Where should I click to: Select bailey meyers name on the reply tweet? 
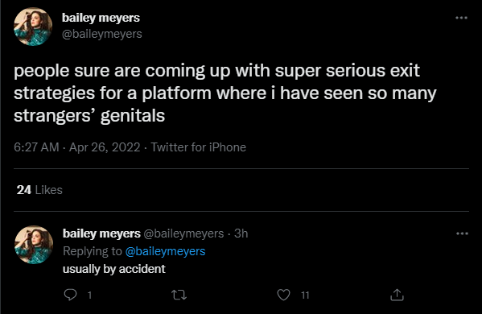tap(101, 233)
